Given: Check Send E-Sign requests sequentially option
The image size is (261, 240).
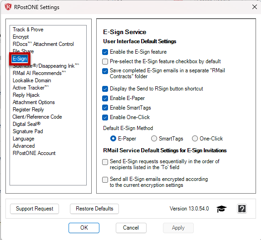Looking at the screenshot, I should click(105, 162).
